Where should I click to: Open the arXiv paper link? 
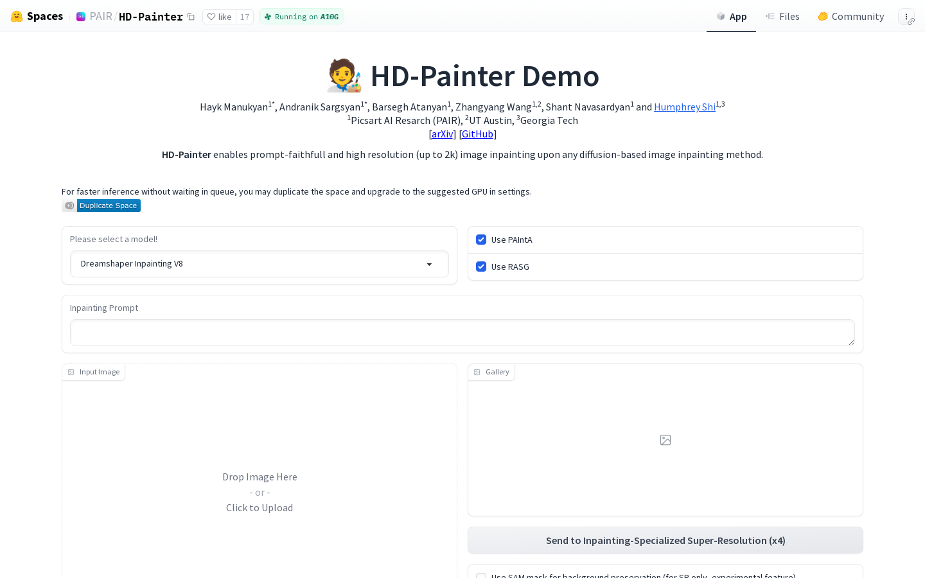point(443,134)
